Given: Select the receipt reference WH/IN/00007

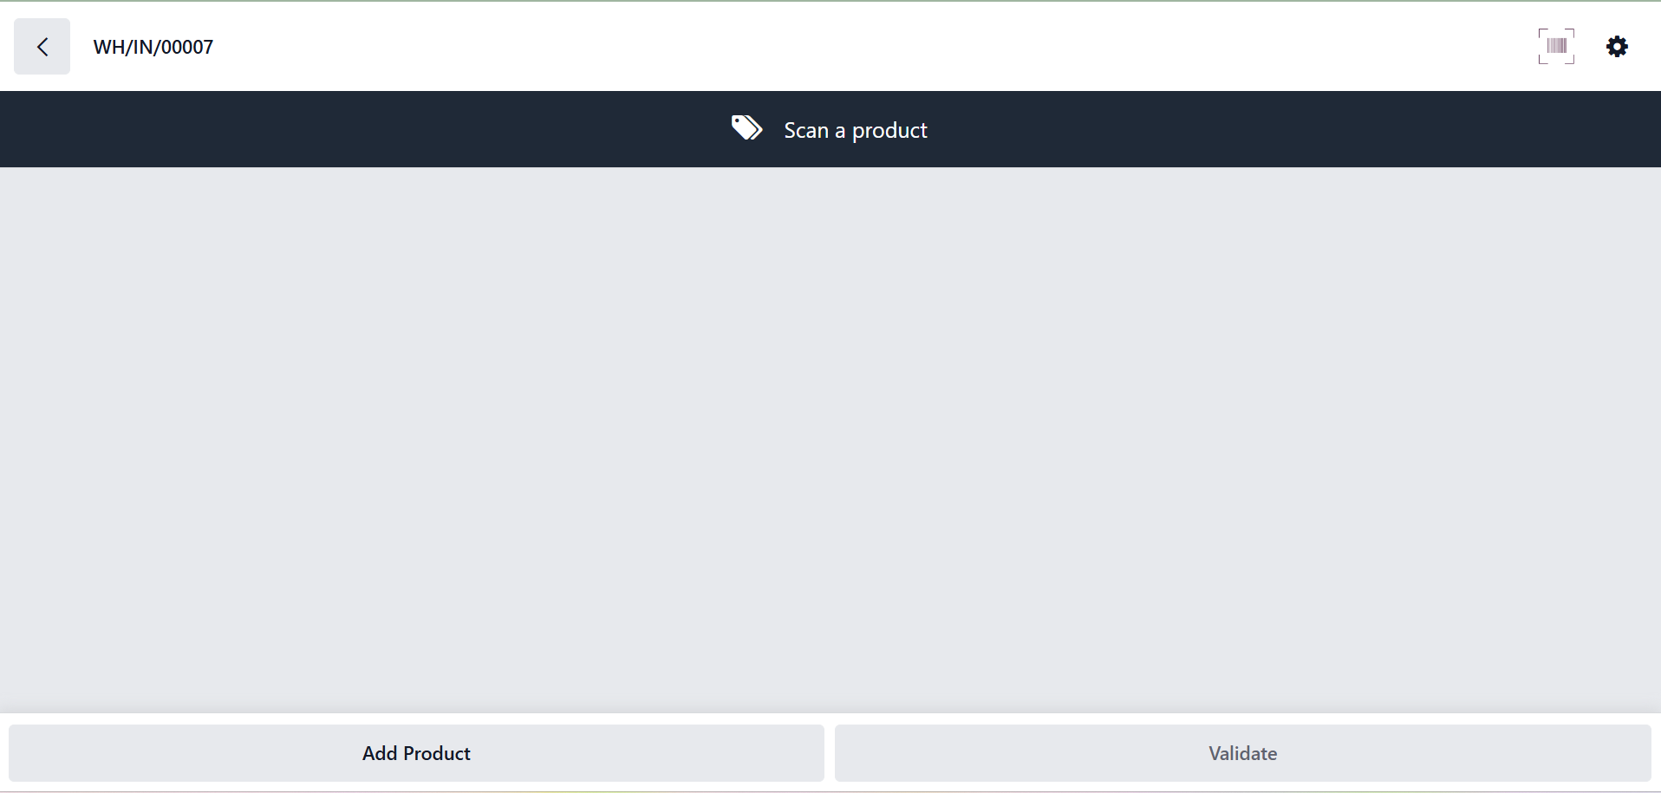Looking at the screenshot, I should (153, 48).
